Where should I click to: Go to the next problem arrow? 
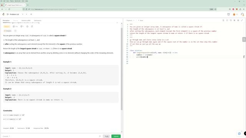[x=27, y=14]
